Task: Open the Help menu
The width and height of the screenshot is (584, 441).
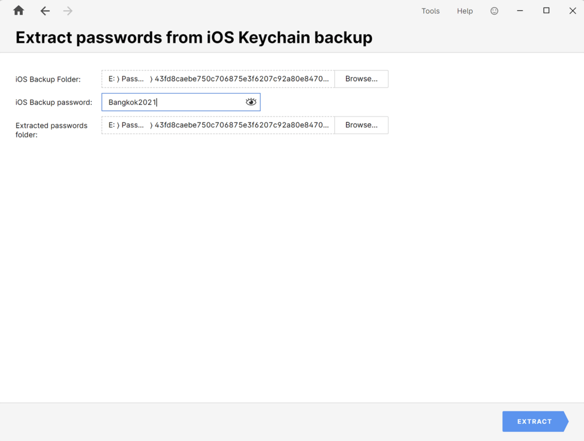Action: (465, 11)
